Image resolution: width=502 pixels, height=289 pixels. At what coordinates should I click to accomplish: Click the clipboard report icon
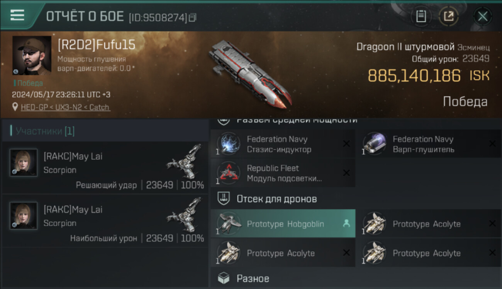click(x=421, y=16)
